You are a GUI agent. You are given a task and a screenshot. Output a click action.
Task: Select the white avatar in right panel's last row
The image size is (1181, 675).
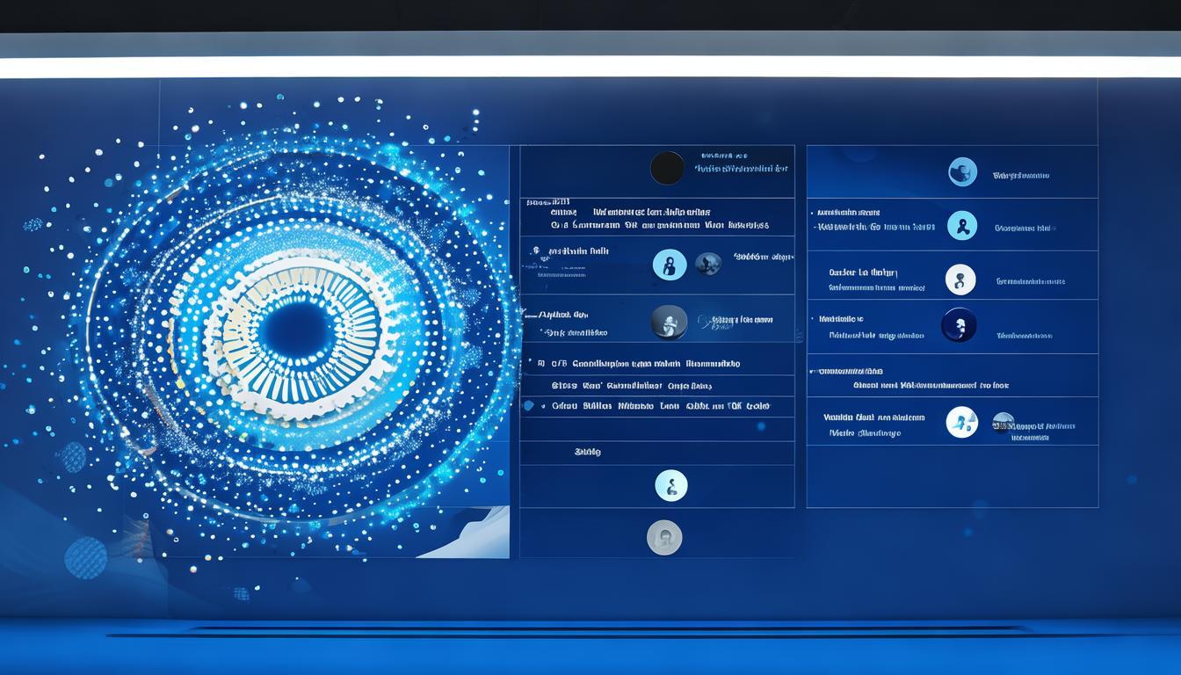point(961,422)
